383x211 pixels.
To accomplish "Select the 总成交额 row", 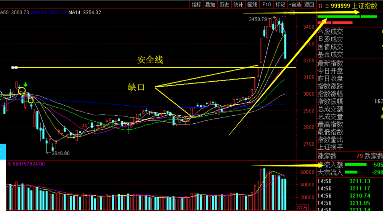I will coord(350,109).
